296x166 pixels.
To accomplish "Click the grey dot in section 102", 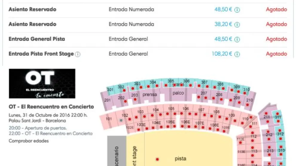I will coord(121,120).
